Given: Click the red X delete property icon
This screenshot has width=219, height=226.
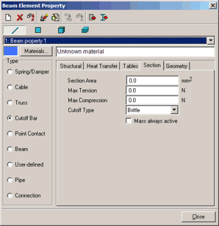Looking at the screenshot, I should [x=20, y=18].
